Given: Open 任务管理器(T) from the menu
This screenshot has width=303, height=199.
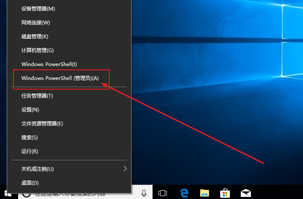Looking at the screenshot, I should (x=37, y=96).
